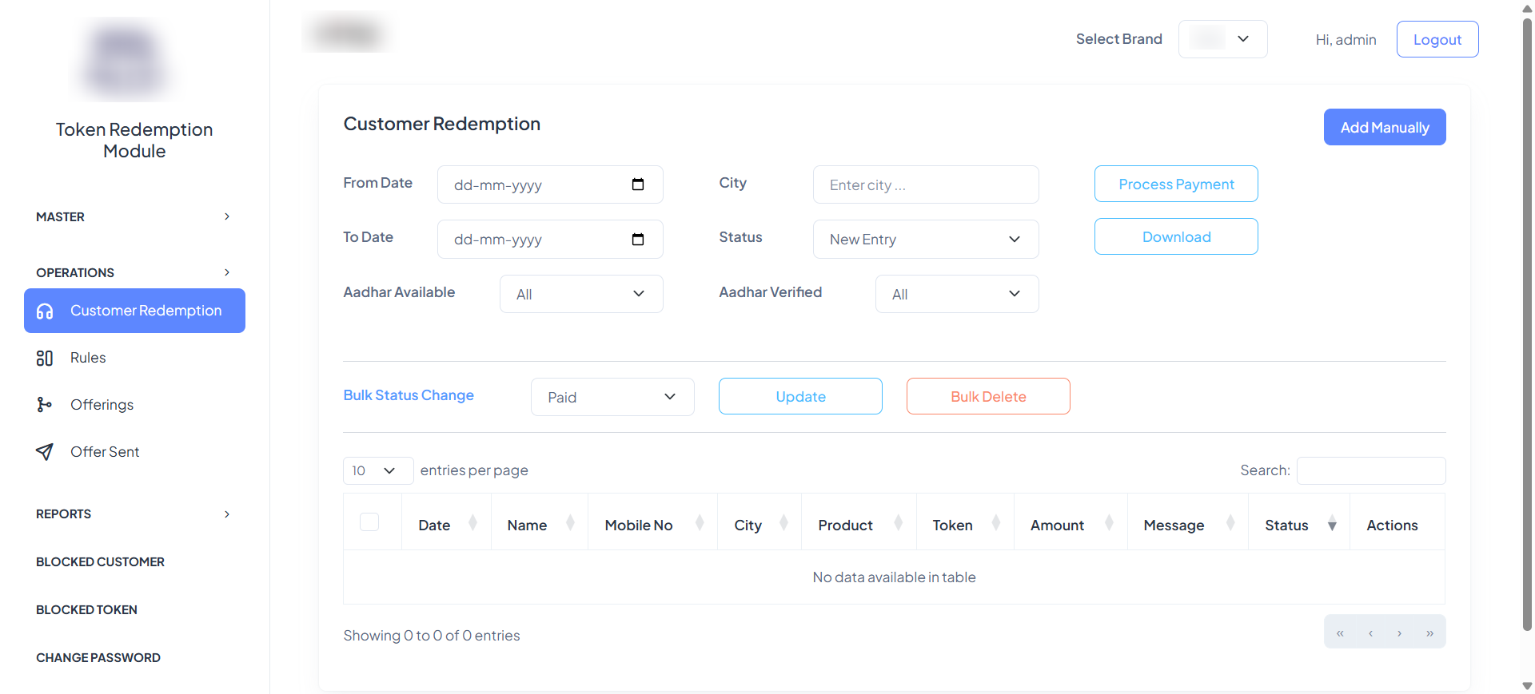The image size is (1535, 694).
Task: Click the Rules sidebar icon
Action: [x=45, y=359]
